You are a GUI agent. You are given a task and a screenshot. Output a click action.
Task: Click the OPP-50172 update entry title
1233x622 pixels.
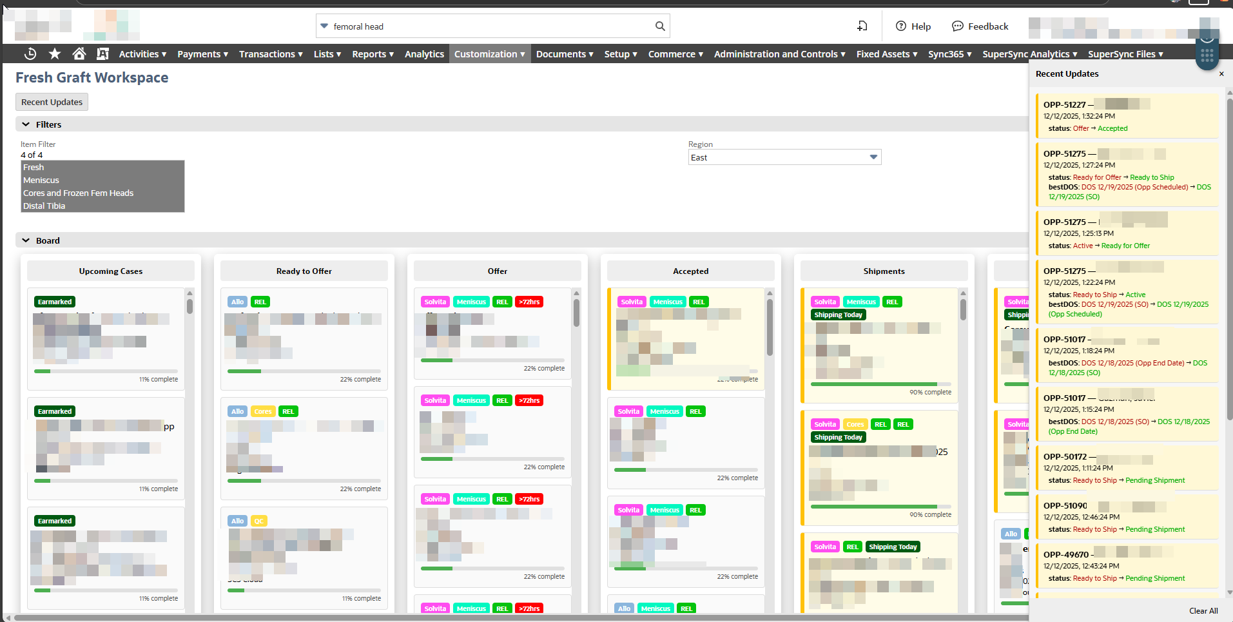click(1065, 456)
